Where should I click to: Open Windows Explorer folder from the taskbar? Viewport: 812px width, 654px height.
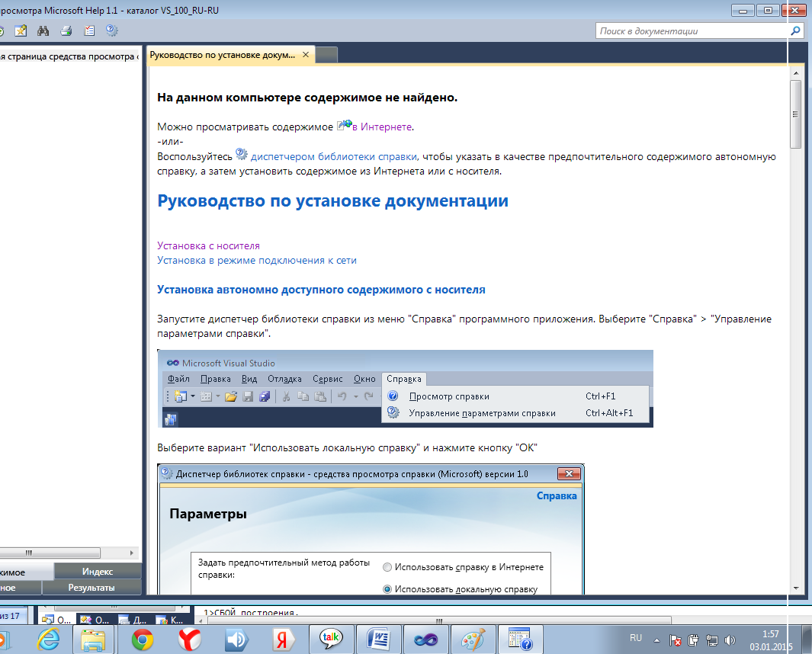(94, 640)
